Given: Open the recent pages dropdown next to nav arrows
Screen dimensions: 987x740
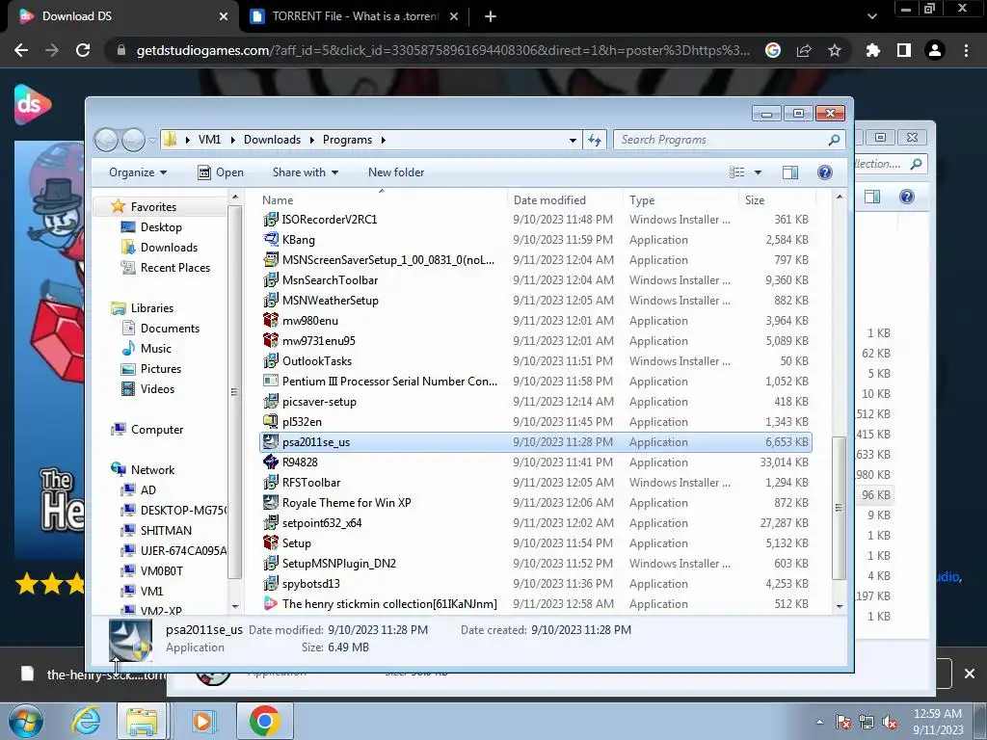Looking at the screenshot, I should click(x=152, y=140).
